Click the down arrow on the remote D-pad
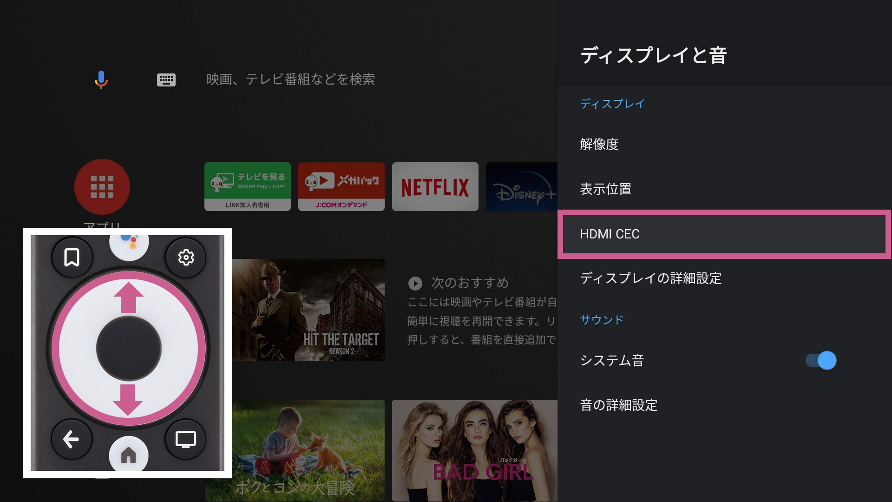 (x=128, y=400)
